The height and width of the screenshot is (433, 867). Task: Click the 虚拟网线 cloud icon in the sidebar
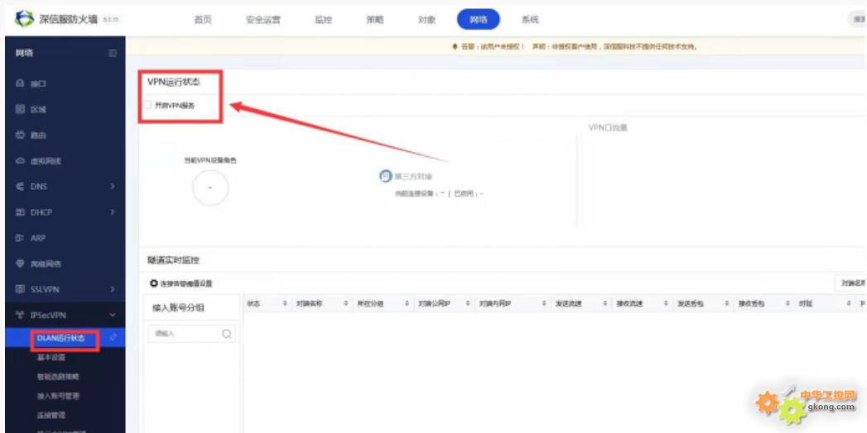point(20,160)
